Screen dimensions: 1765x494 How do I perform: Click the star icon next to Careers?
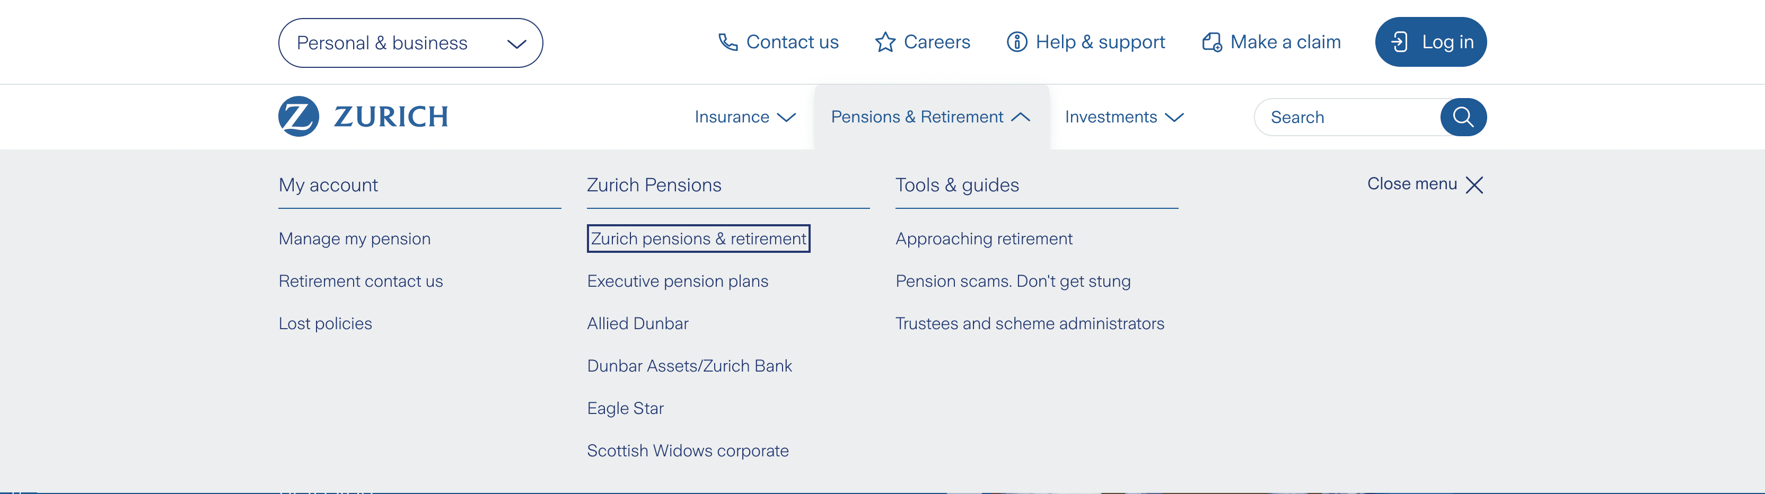click(x=885, y=42)
